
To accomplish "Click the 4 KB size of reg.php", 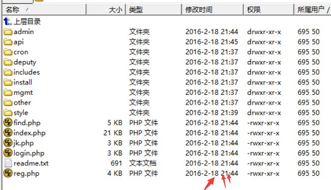I will pos(115,173).
